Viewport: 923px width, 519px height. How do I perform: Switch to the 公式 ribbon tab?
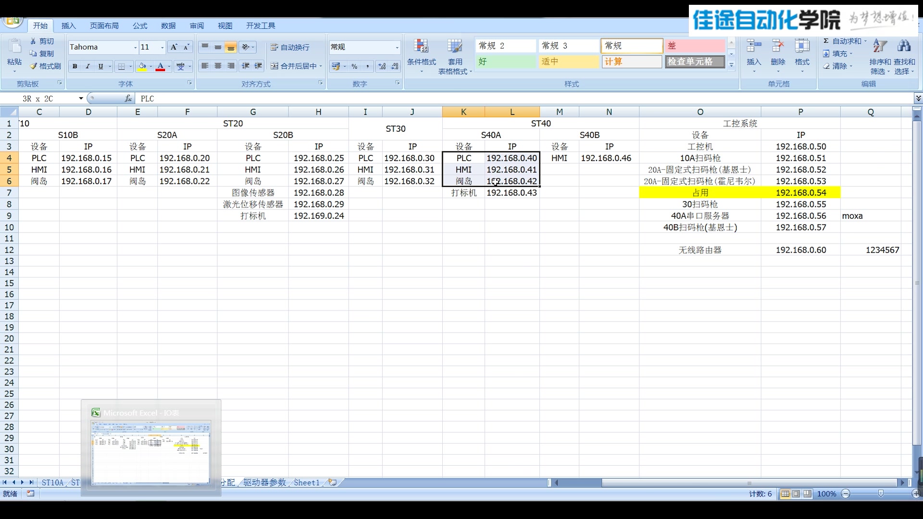coord(140,25)
